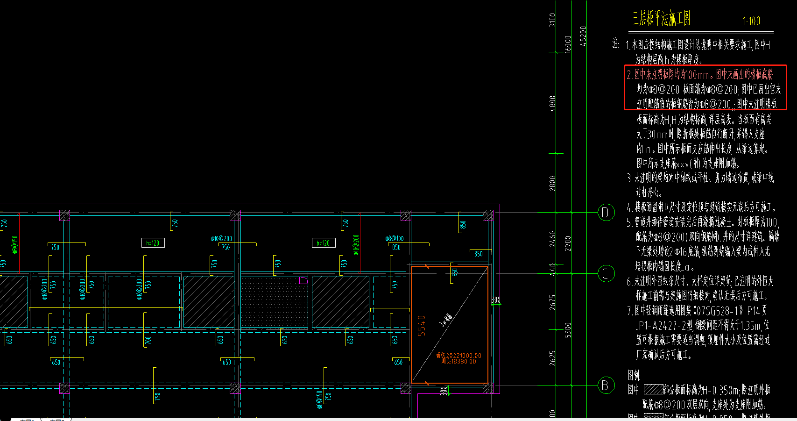Select the 700 rebar length label
The image size is (797, 421).
tap(148, 340)
